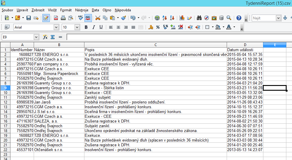Toggle Italic formatting
Screen dimensions: 292x160
93,27
